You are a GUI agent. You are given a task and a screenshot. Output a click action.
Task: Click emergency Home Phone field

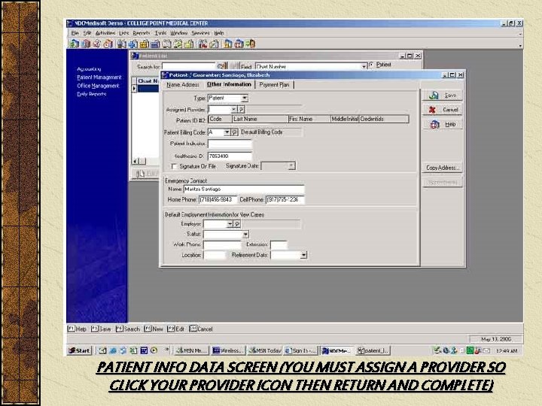218,199
